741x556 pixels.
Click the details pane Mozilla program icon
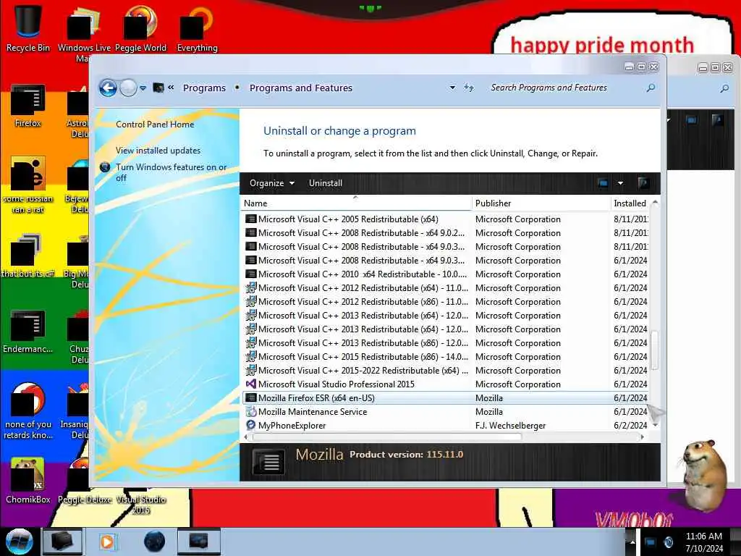pos(268,462)
